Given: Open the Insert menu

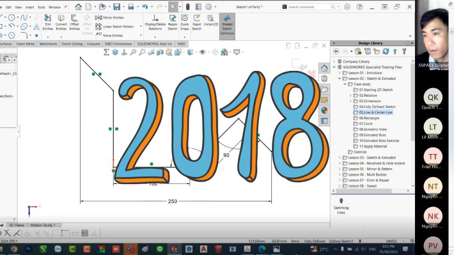Looking at the screenshot, I should [x=30, y=7].
